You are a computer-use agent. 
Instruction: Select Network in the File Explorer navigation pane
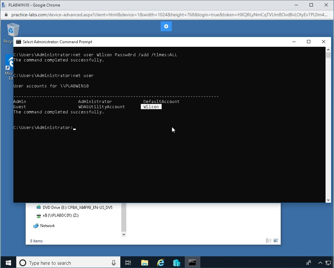click(x=44, y=226)
